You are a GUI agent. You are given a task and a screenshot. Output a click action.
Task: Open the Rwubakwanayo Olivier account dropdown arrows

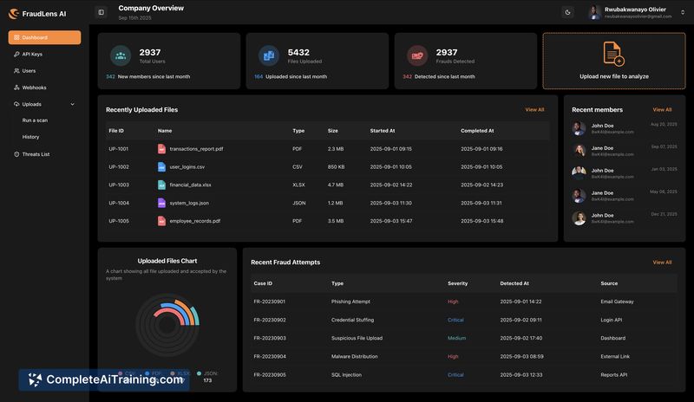coord(683,12)
